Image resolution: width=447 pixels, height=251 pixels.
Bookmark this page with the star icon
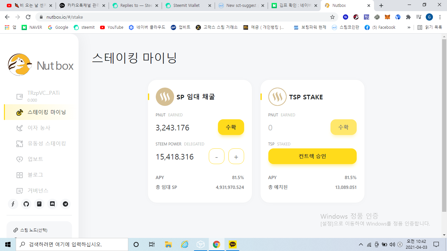[332, 17]
